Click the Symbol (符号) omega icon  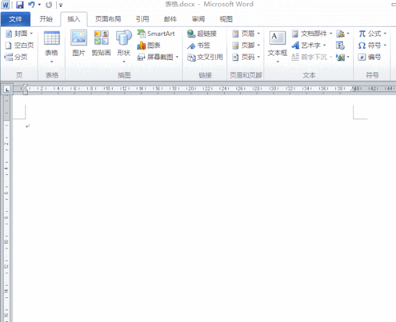pyautogui.click(x=362, y=45)
